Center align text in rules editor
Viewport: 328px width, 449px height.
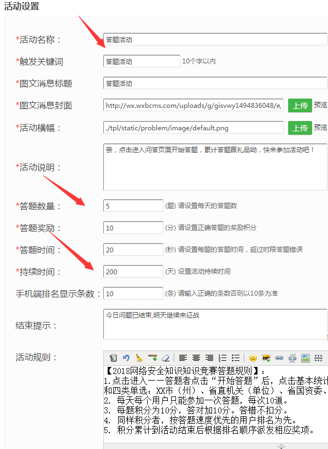point(196,358)
